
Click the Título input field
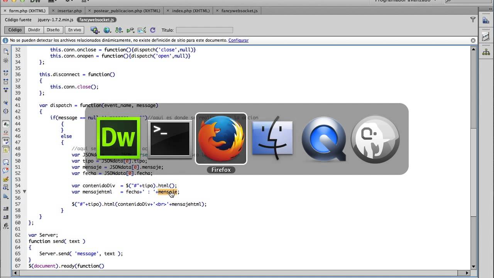204,30
